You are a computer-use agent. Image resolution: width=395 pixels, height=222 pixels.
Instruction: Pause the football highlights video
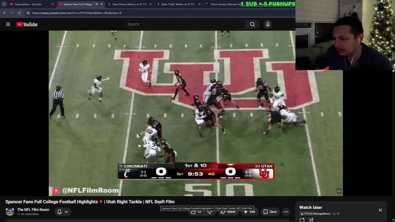pos(195,113)
